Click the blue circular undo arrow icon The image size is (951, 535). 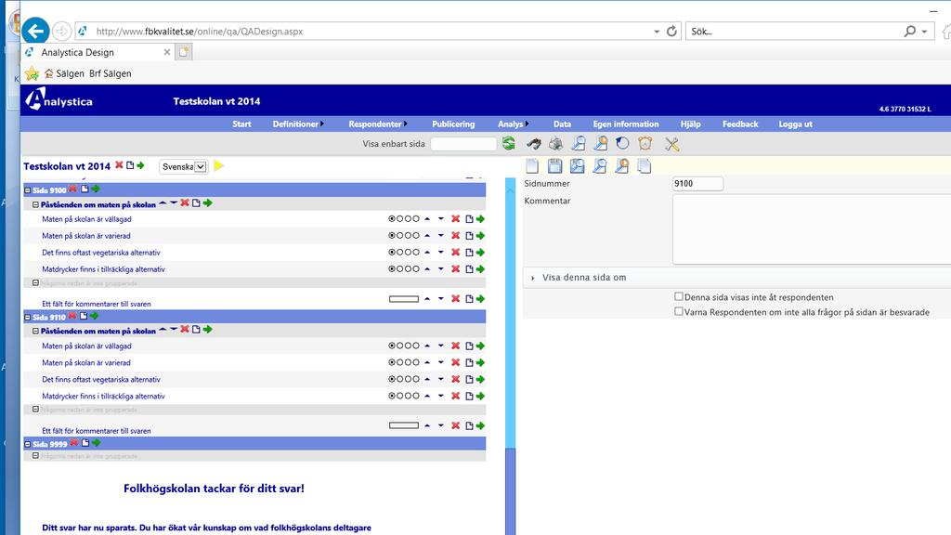[622, 144]
